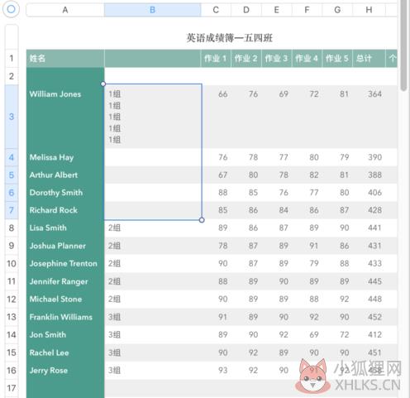Click the bottom-right selection handle near Richard Rock
Screen dimensions: 410x398
202,220
